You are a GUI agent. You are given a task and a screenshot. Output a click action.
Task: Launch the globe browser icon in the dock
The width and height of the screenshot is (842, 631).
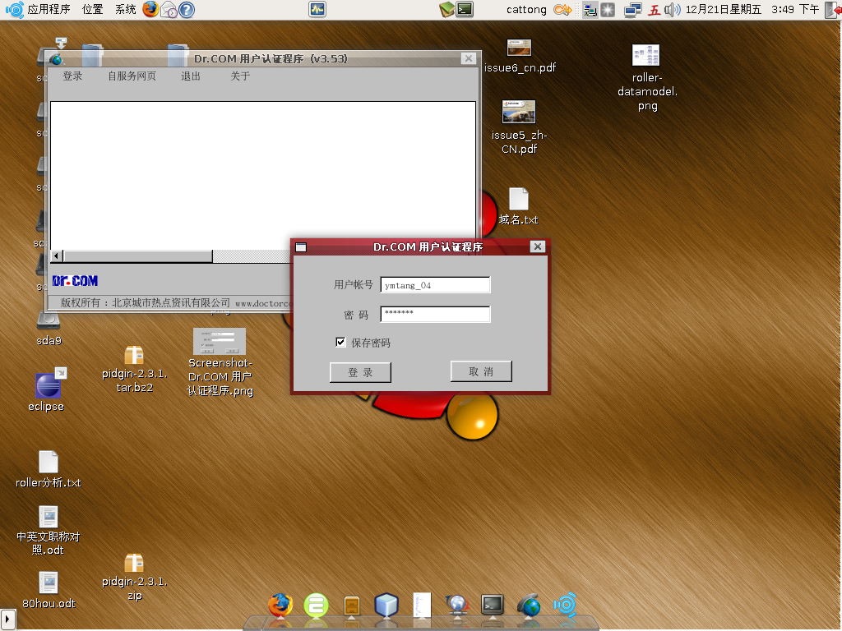tap(527, 606)
